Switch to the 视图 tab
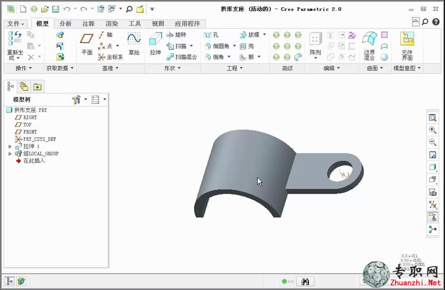This screenshot has width=445, height=290. (158, 24)
